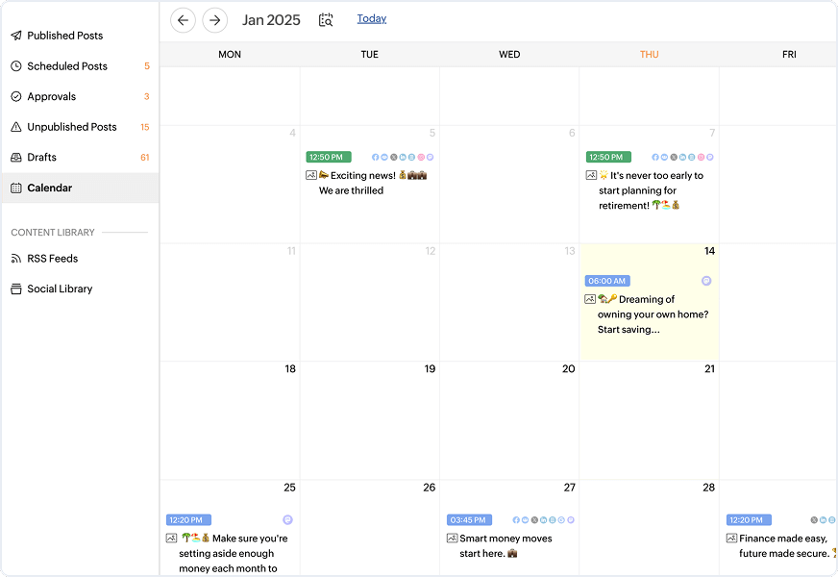The width and height of the screenshot is (838, 577).
Task: Open the Social Library section
Action: tap(59, 288)
